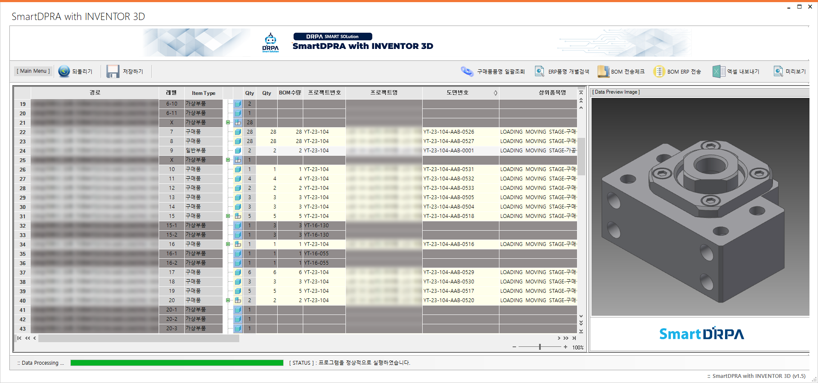Click the 구매품품명 일괄조회 batch lookup icon
Screen dimensions: 818x383
coord(467,71)
